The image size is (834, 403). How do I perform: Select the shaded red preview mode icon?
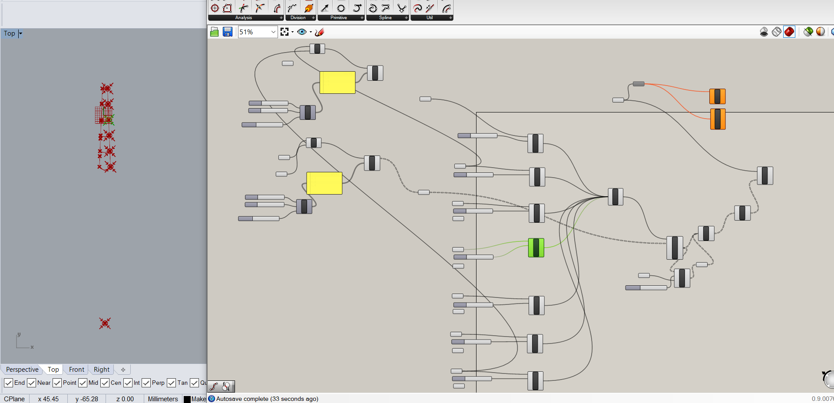(789, 32)
